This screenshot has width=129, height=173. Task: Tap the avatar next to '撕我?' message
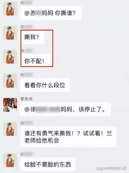click(10, 33)
